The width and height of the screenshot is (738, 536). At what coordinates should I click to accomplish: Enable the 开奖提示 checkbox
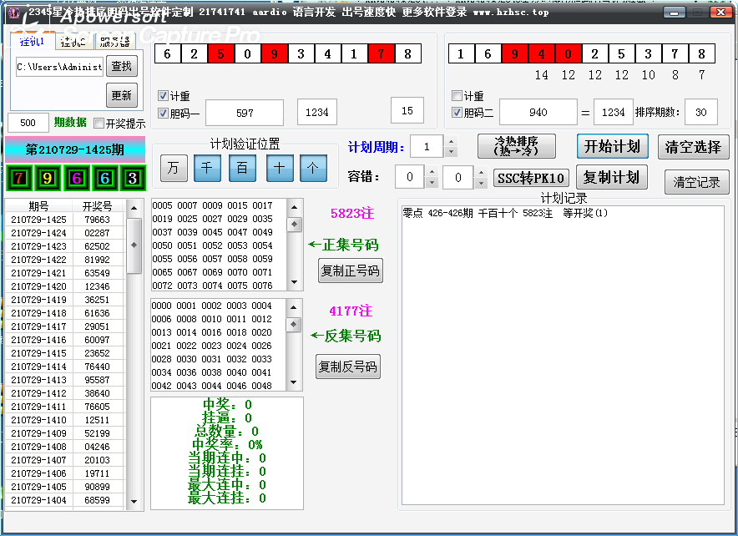pos(99,124)
